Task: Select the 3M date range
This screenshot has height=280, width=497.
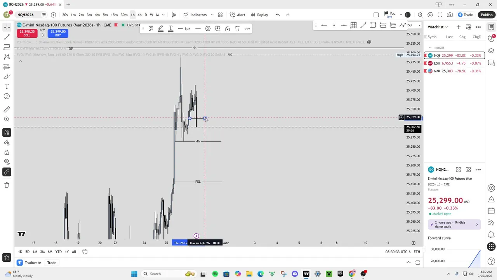Action: click(x=42, y=252)
